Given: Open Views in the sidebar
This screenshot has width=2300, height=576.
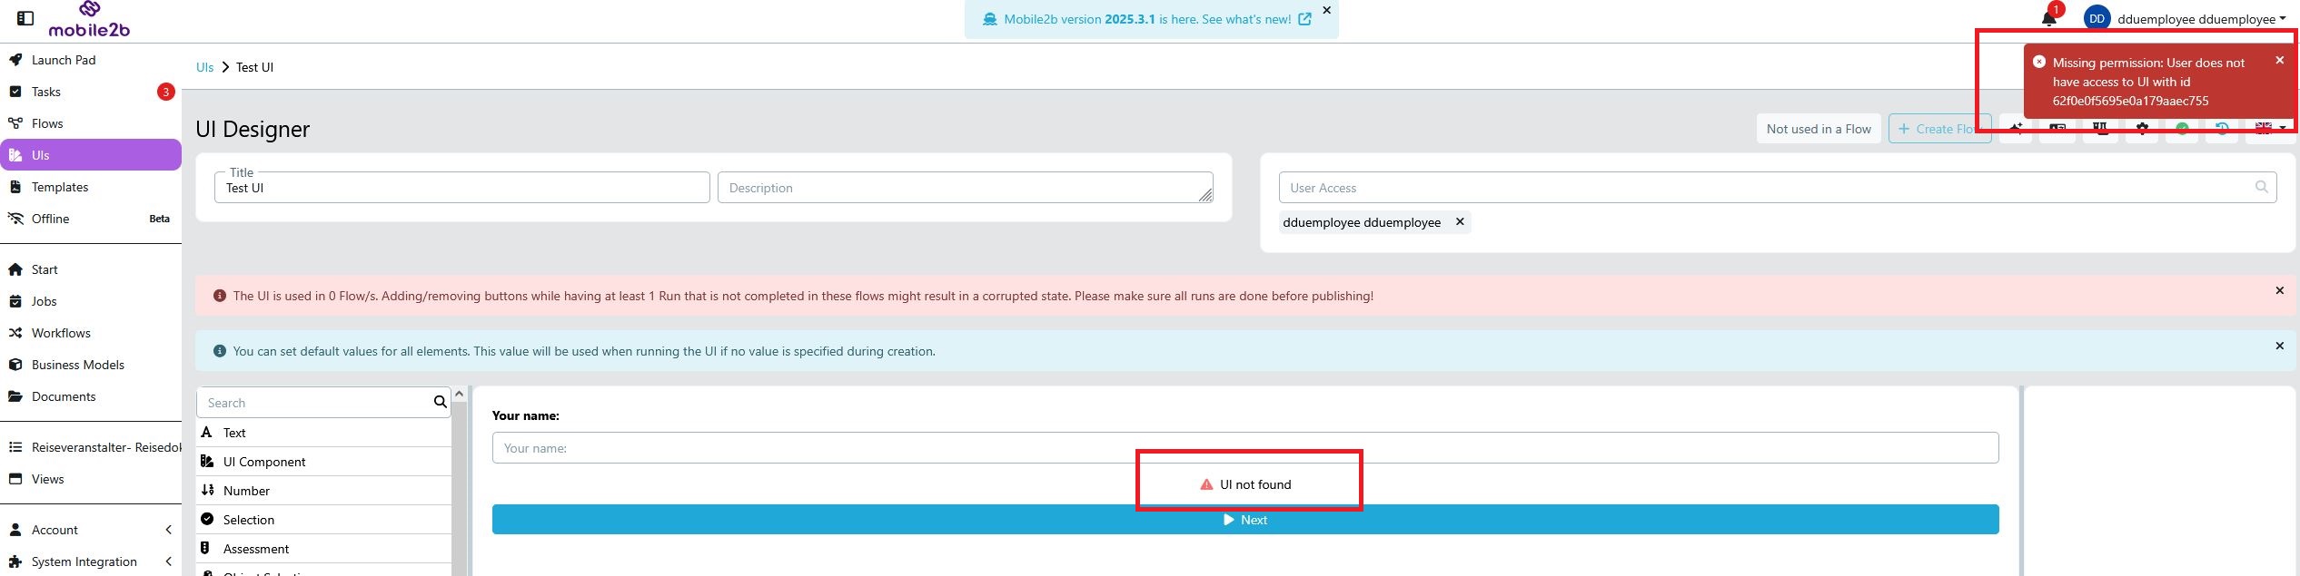Looking at the screenshot, I should [91, 479].
